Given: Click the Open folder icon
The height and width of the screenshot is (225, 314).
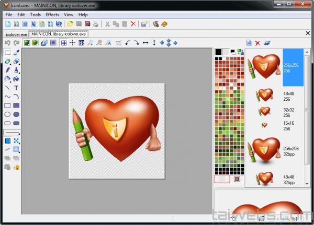Looking at the screenshot, I should (70, 23).
